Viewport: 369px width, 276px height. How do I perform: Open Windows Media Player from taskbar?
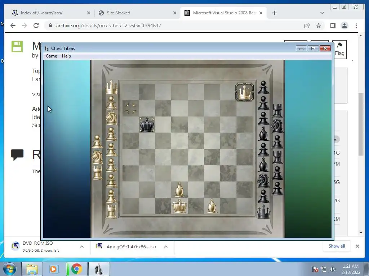[54, 269]
